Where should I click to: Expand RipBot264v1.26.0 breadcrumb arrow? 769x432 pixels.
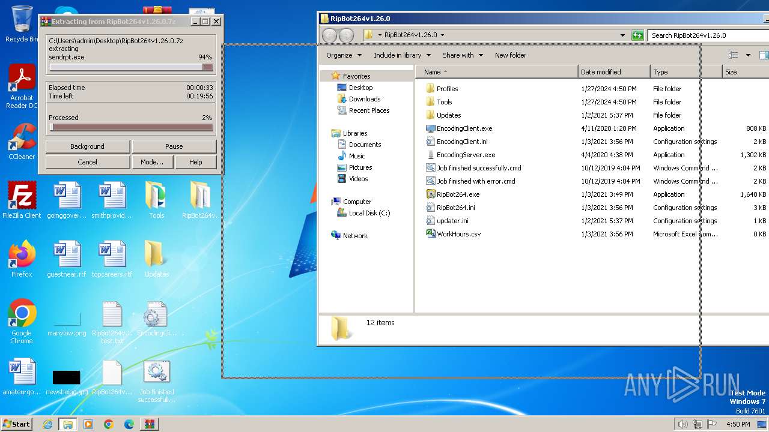pos(442,35)
